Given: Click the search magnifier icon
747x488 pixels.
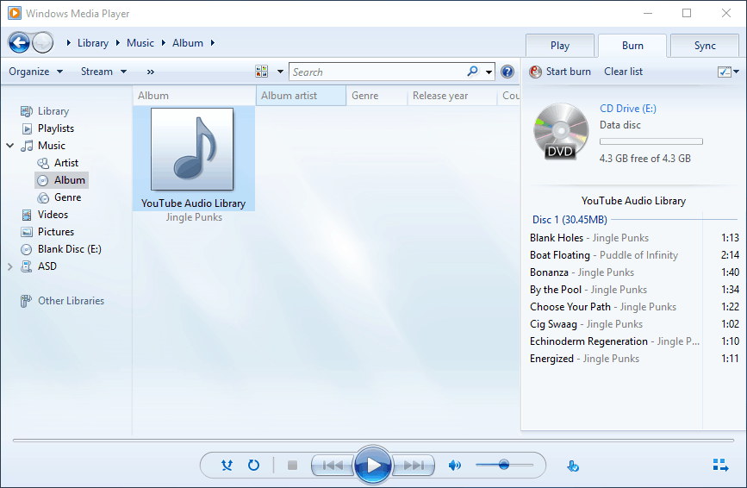Looking at the screenshot, I should 473,72.
